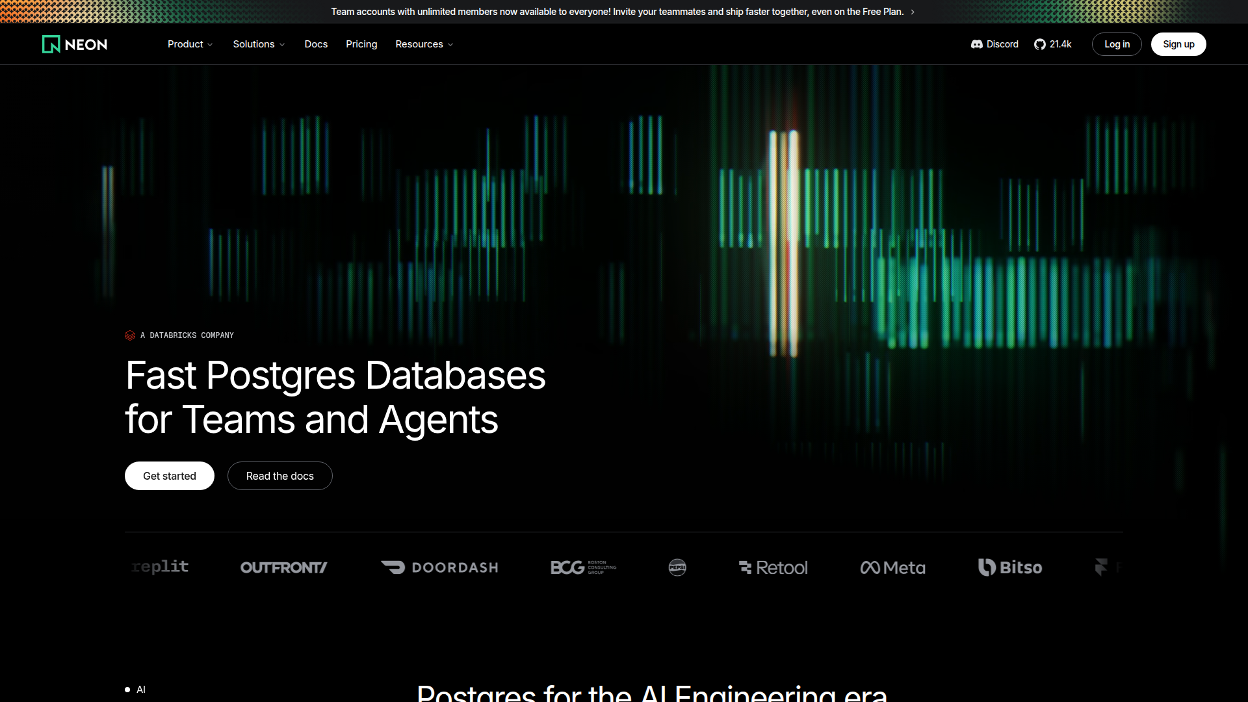The width and height of the screenshot is (1248, 702).
Task: Click the Log in button
Action: [x=1117, y=44]
